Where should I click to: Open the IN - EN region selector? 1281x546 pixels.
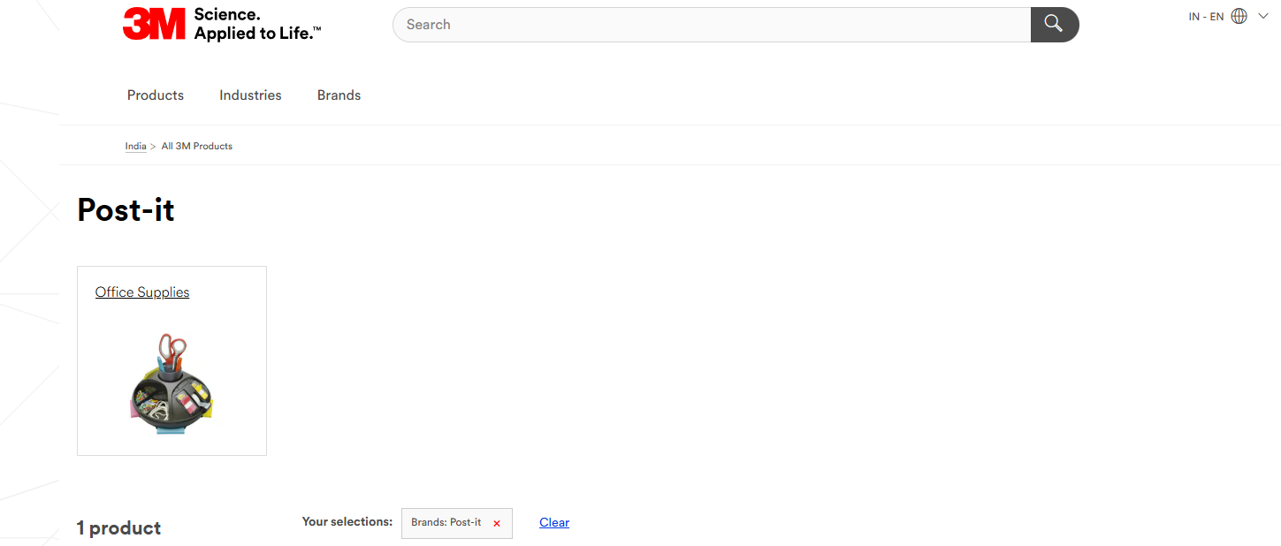[x=1206, y=17]
